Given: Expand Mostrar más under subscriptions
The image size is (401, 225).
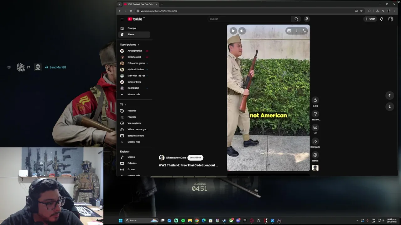Looking at the screenshot, I should pyautogui.click(x=134, y=94).
